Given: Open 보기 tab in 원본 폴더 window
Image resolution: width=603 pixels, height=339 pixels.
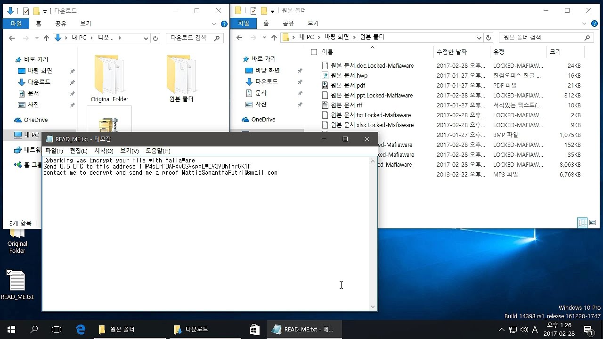Looking at the screenshot, I should coord(313,23).
